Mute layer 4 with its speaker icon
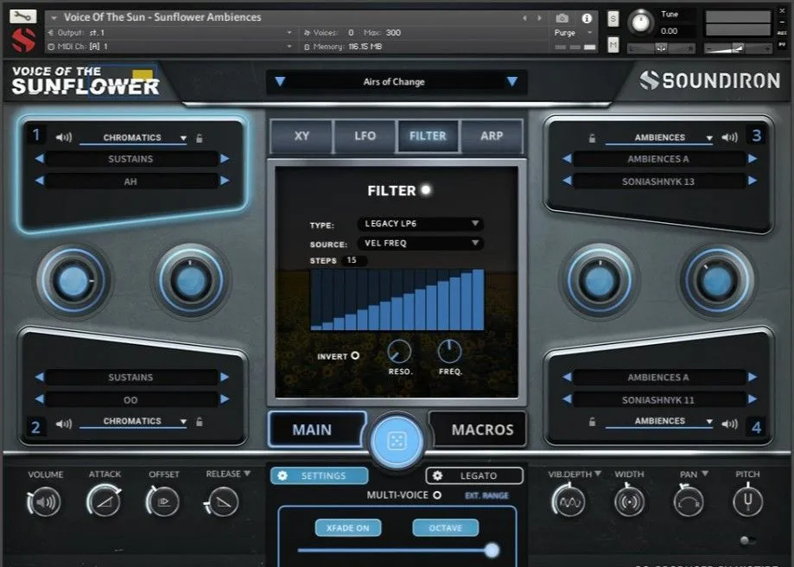Image resolution: width=794 pixels, height=567 pixels. point(730,424)
